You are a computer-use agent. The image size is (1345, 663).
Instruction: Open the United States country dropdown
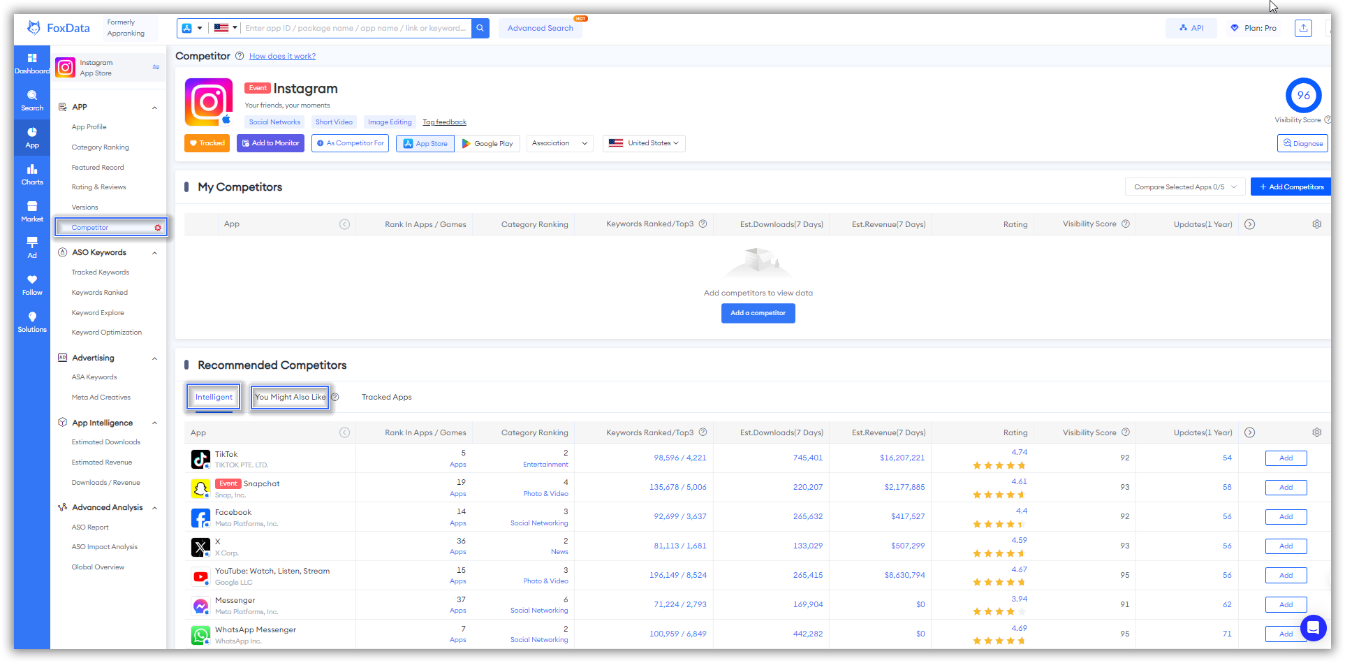[x=644, y=143]
